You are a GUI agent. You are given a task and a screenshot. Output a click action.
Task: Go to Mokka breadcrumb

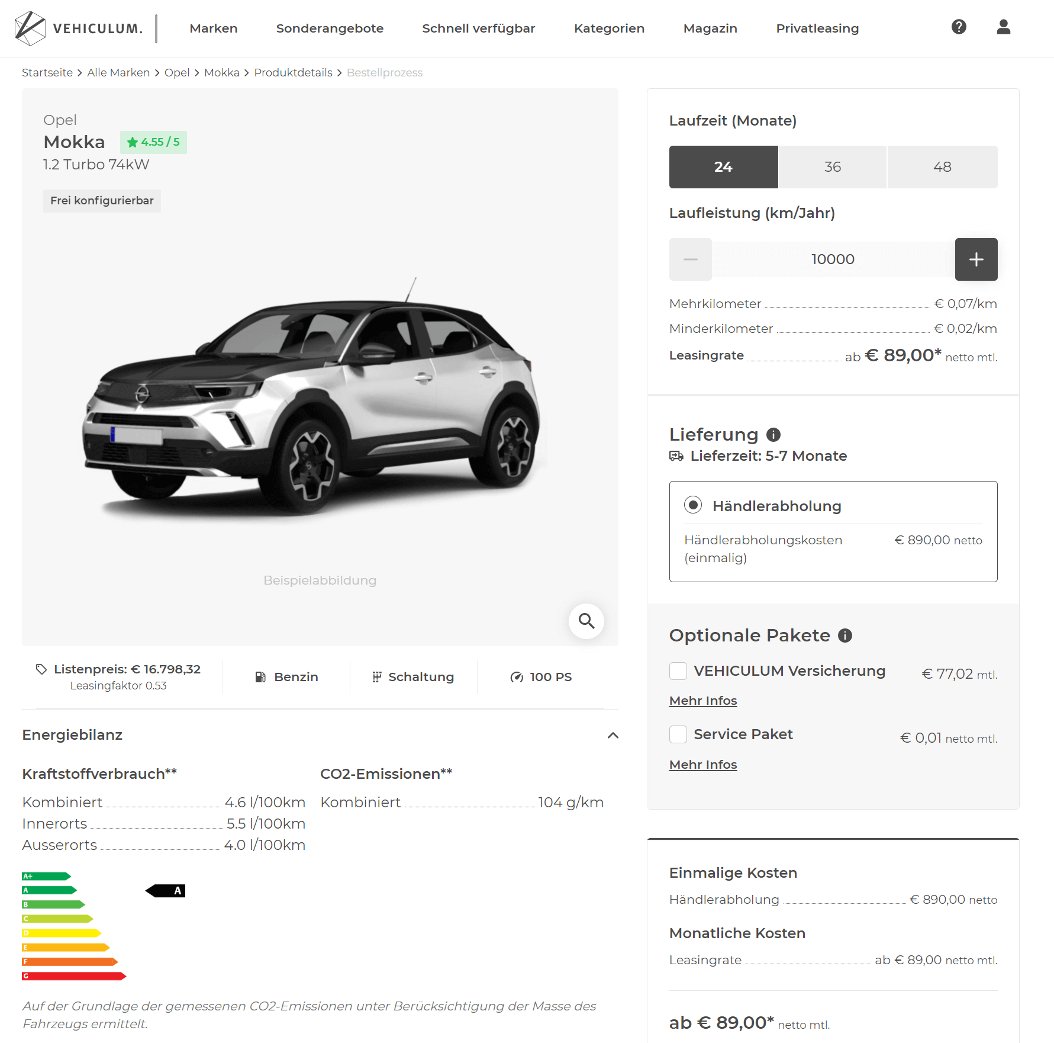(x=222, y=73)
